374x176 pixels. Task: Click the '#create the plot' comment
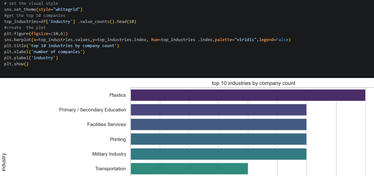point(25,28)
